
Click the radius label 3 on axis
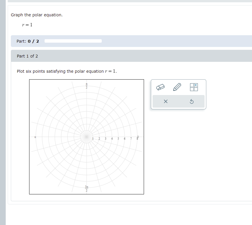pos(106,139)
